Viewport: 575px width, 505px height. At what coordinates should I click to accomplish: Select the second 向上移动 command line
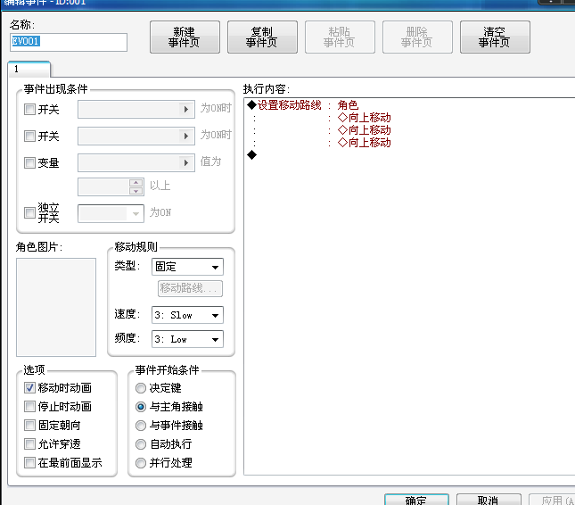pos(364,130)
